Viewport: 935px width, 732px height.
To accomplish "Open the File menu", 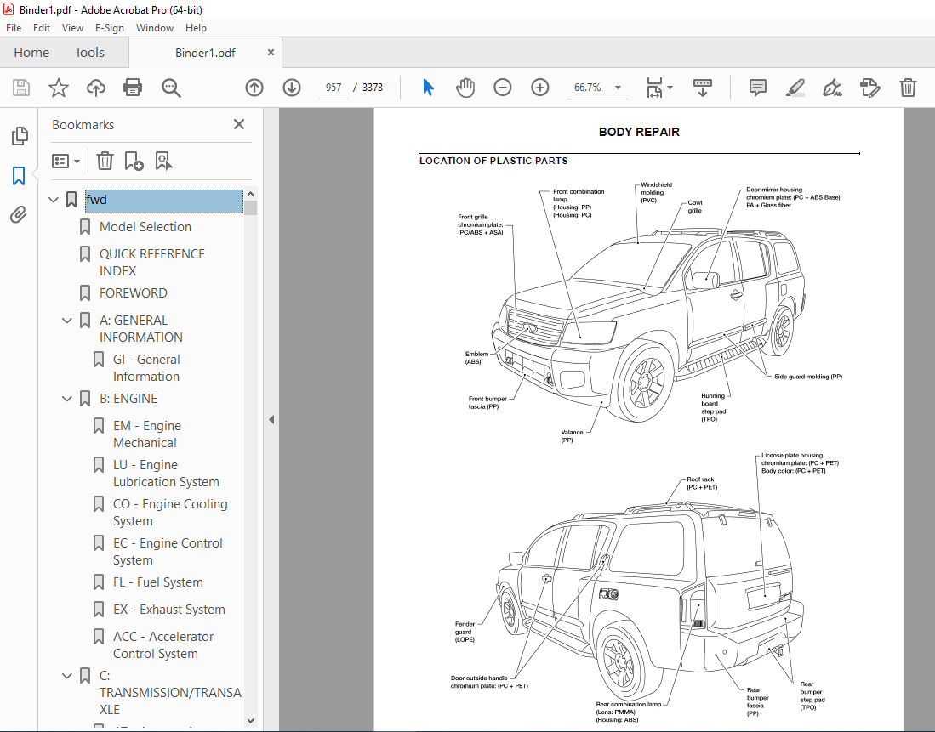I will tap(14, 28).
